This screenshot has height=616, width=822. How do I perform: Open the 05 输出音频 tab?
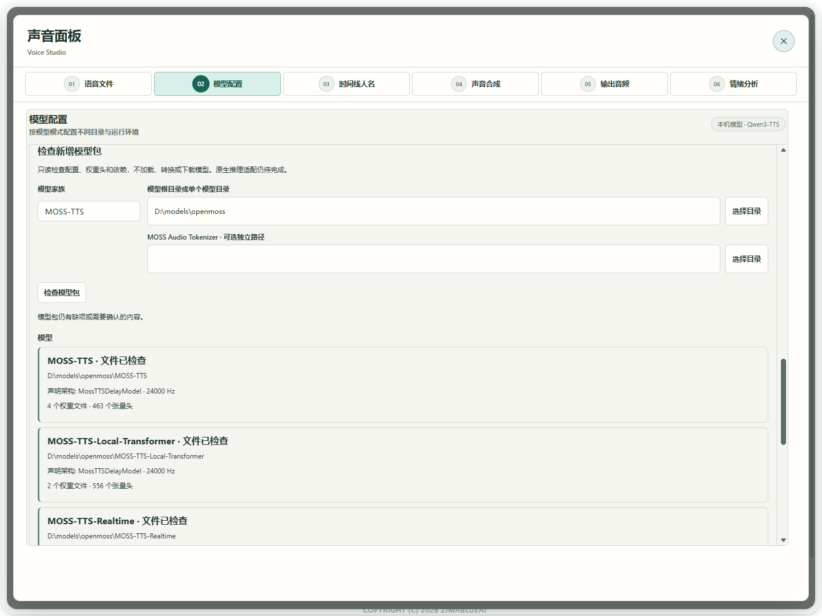point(605,84)
